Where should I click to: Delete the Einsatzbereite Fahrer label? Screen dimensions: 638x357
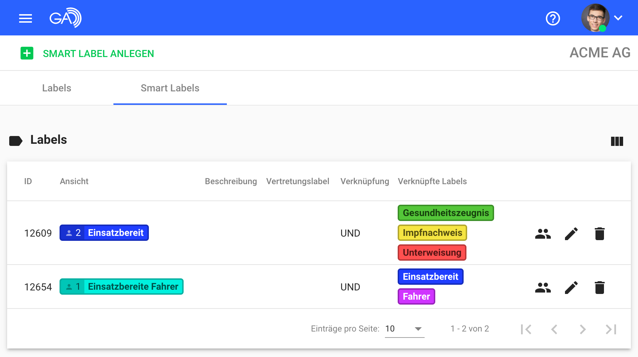(599, 288)
